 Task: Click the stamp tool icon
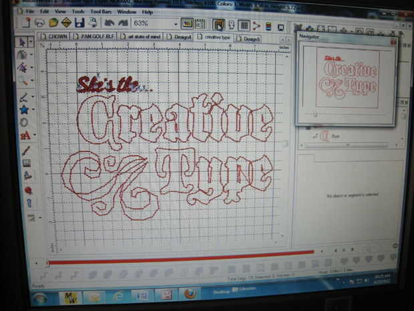pyautogui.click(x=28, y=175)
